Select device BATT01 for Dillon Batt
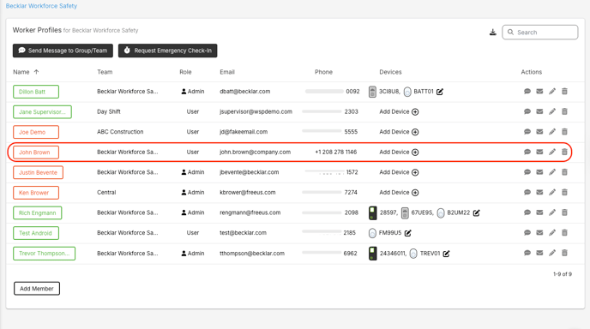Screen dimensions: 590x329 418,92
